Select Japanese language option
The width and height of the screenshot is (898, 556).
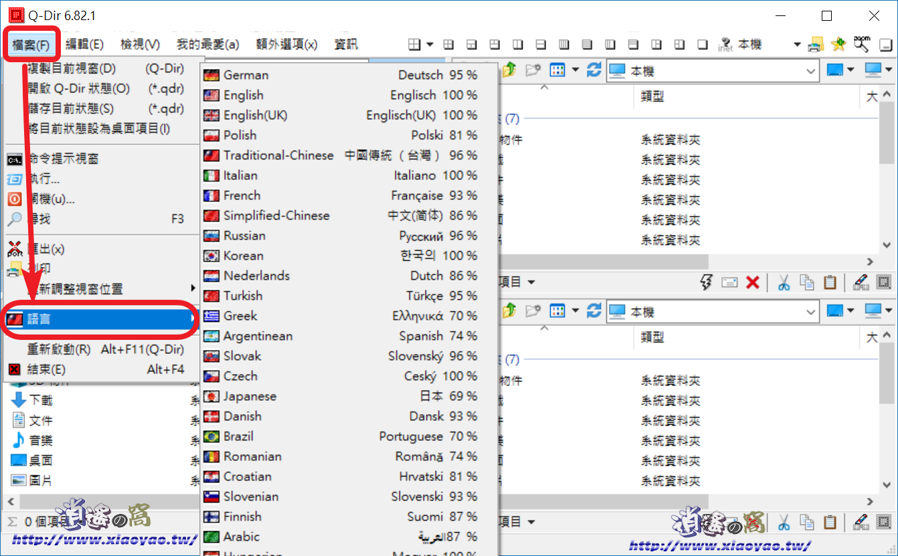pos(349,396)
